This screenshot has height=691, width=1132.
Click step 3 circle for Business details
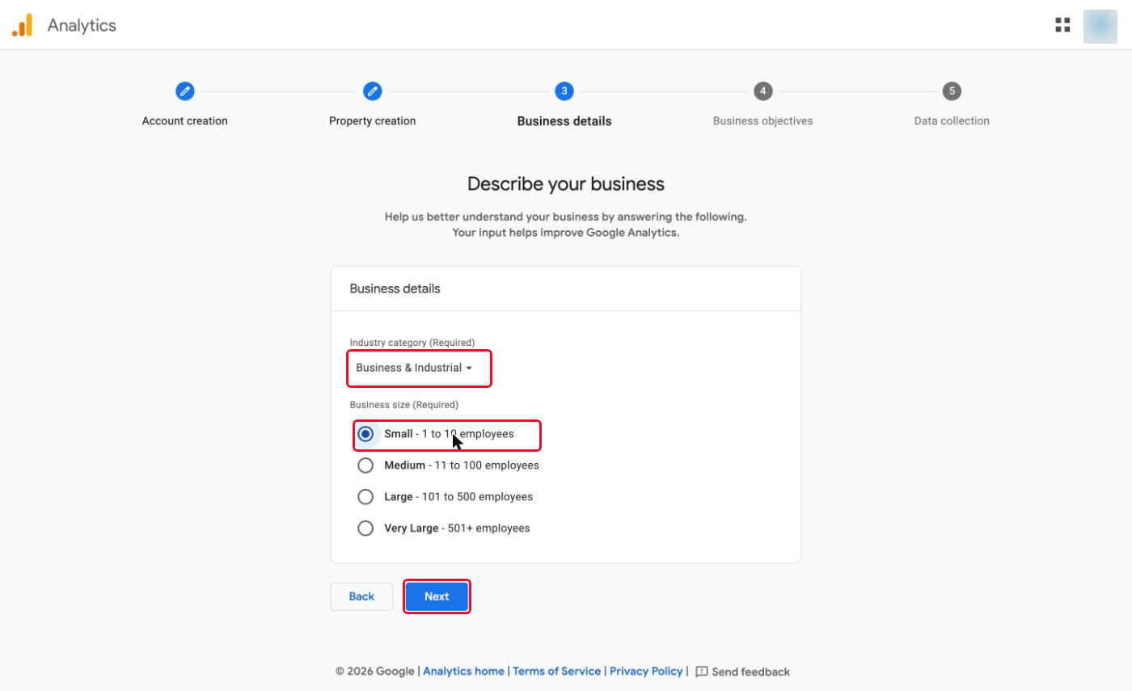point(564,91)
